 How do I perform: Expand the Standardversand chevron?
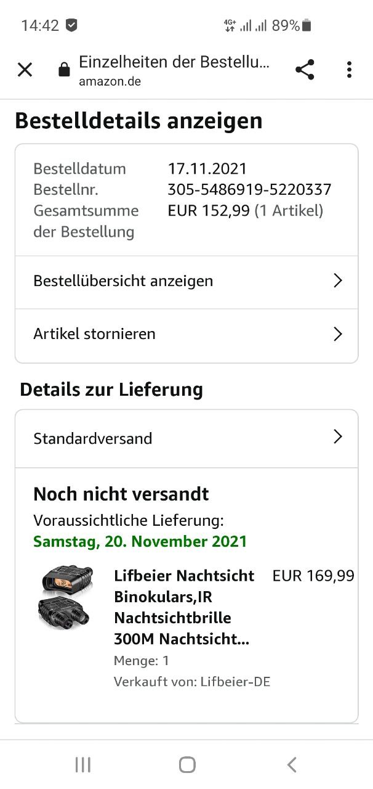pyautogui.click(x=337, y=437)
